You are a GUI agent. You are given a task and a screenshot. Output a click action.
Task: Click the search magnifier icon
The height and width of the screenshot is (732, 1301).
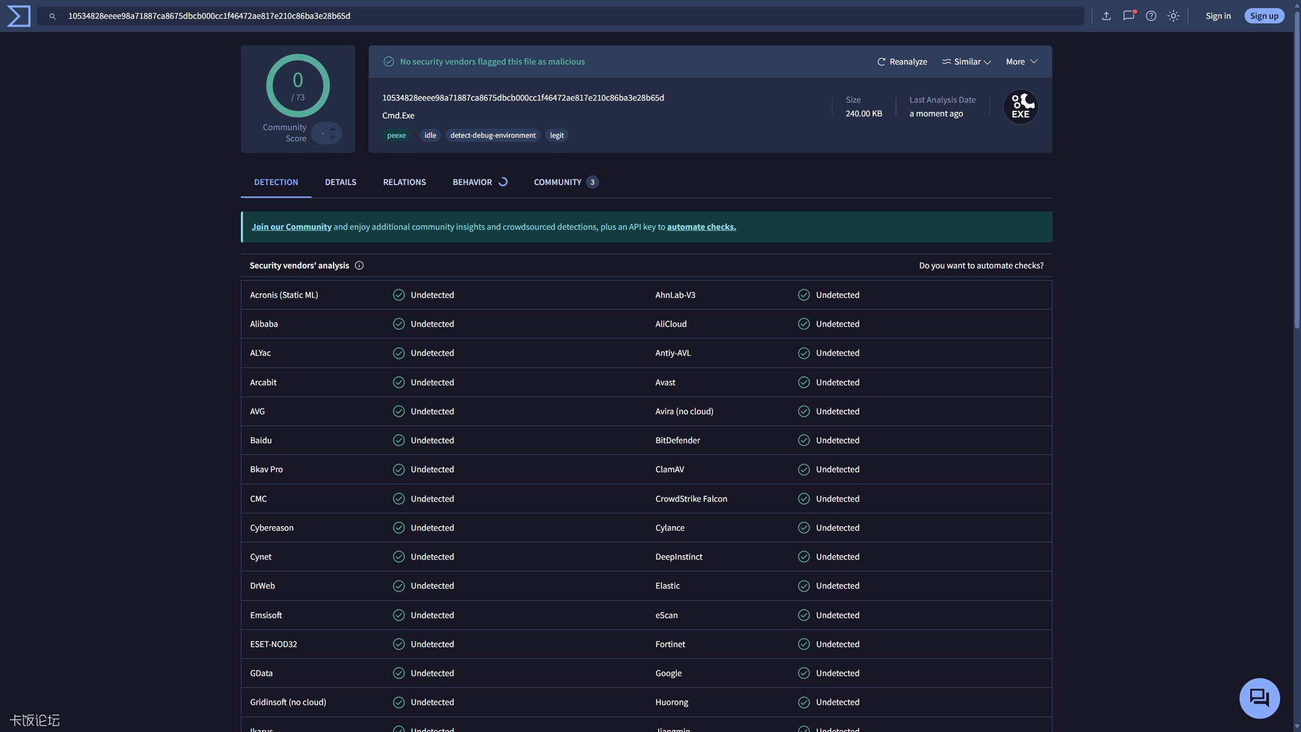(52, 16)
